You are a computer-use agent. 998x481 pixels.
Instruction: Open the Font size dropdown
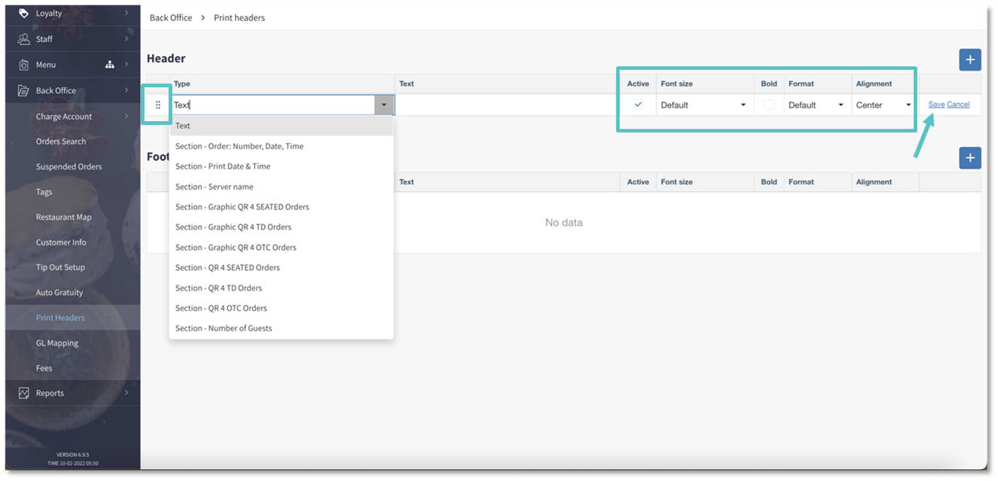click(x=704, y=105)
